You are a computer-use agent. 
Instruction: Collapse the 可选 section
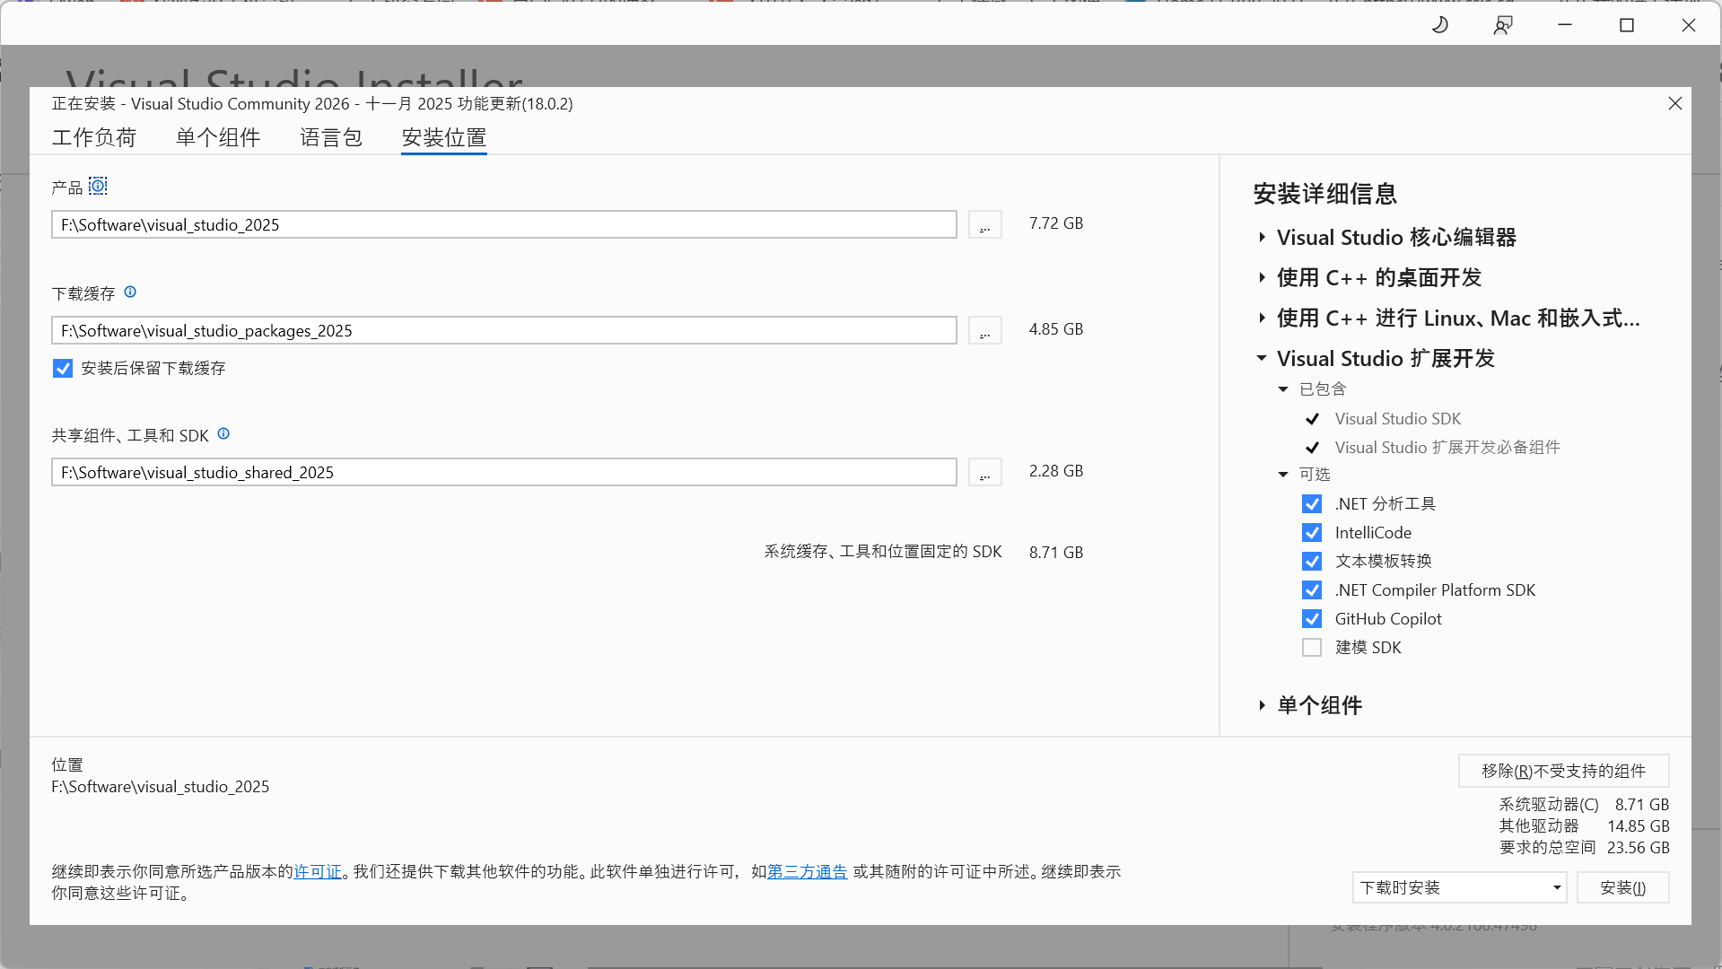1283,475
